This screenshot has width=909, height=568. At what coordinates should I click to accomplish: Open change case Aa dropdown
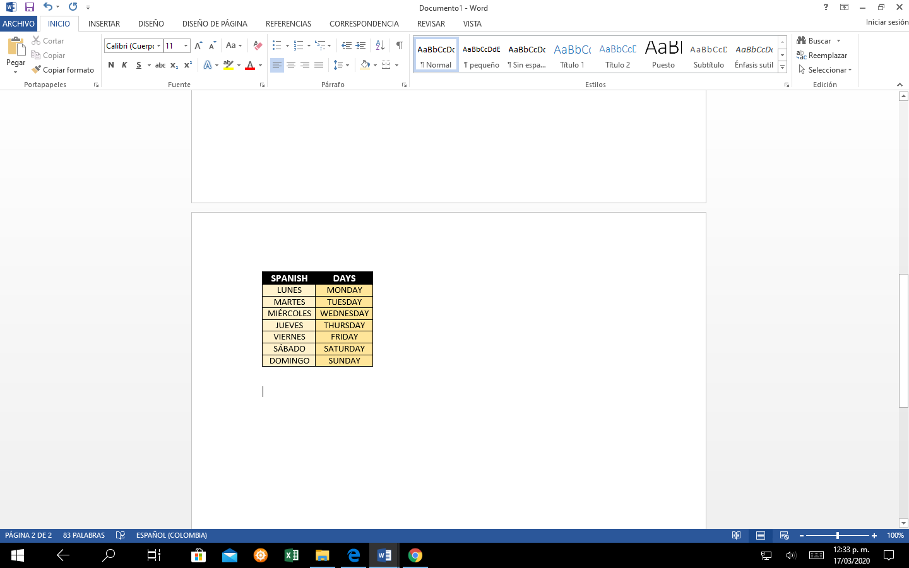coord(234,45)
